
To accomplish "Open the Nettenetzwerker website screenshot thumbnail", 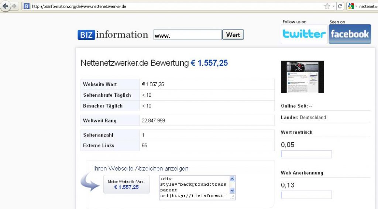I will point(302,77).
